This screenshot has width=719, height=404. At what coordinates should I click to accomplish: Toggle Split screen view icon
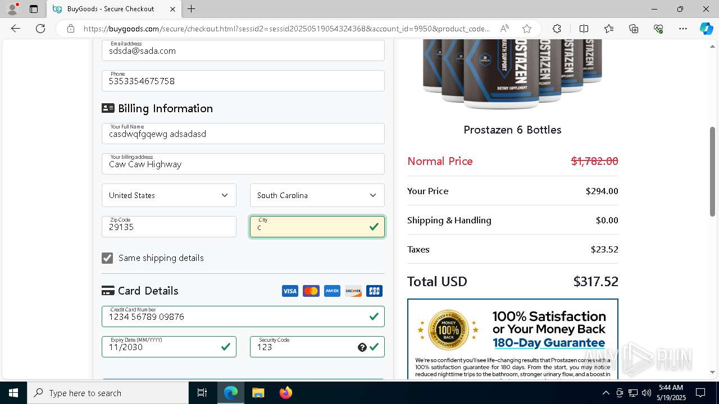pos(584,29)
